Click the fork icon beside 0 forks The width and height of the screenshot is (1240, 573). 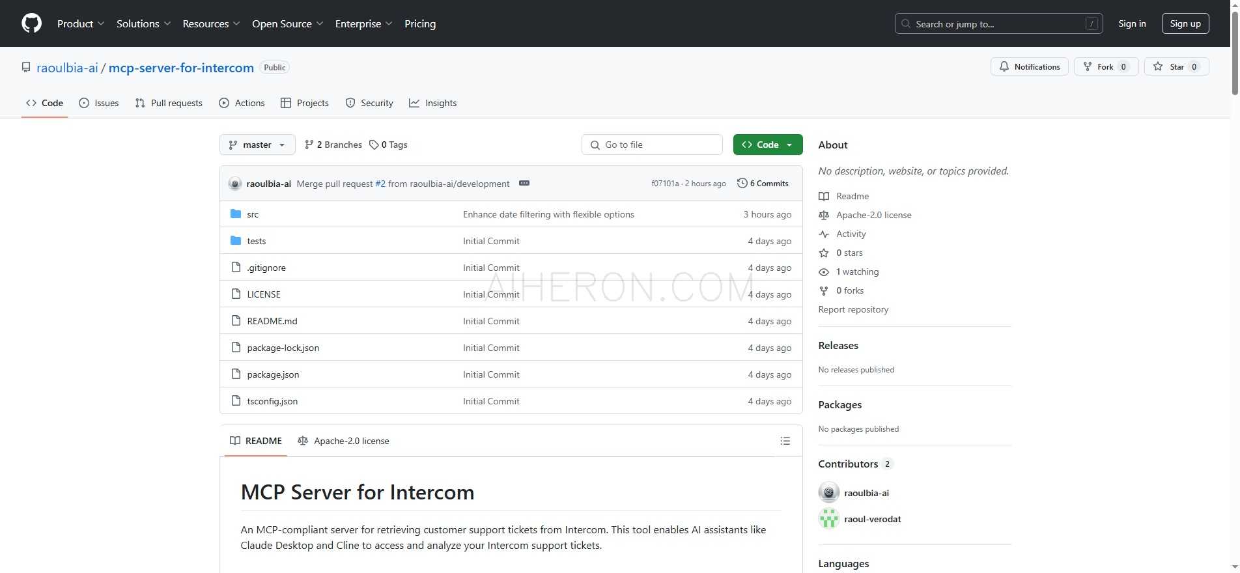(x=824, y=290)
